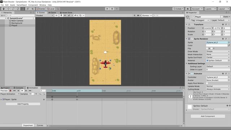
Task: Open the Draw Mode dropdown
Action: 218,51
